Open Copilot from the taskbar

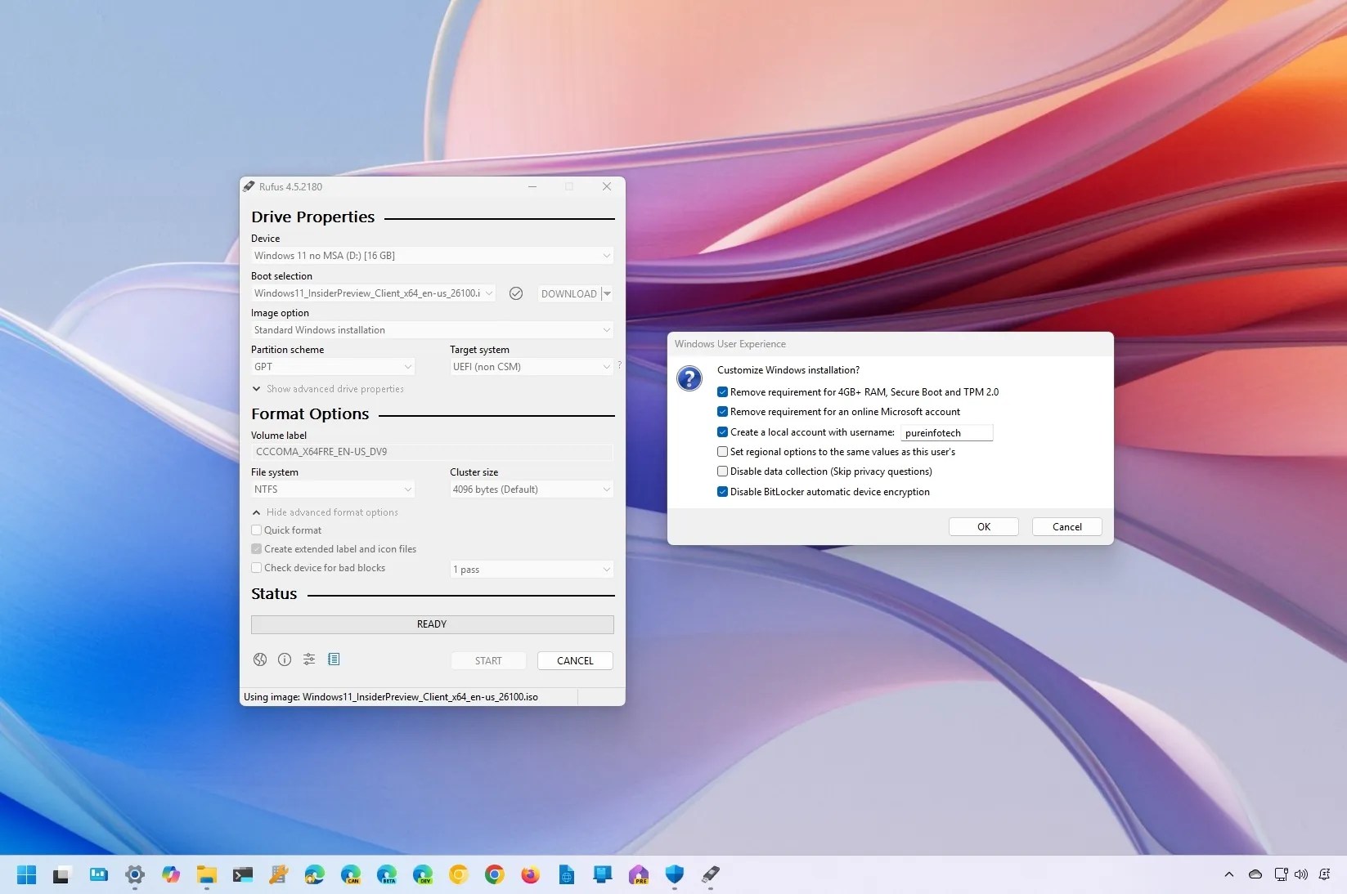[x=170, y=874]
